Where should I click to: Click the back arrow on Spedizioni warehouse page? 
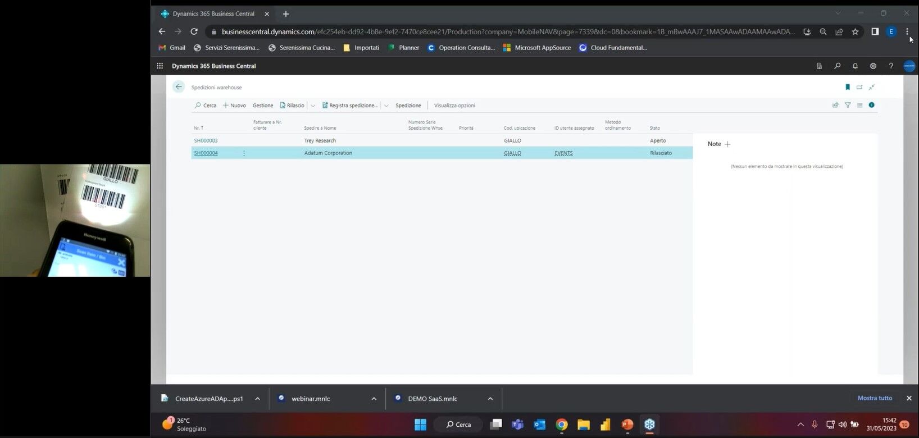tap(179, 87)
